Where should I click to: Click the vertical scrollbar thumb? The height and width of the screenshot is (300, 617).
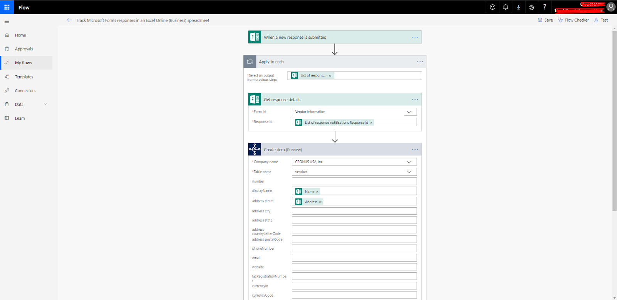coord(614,121)
